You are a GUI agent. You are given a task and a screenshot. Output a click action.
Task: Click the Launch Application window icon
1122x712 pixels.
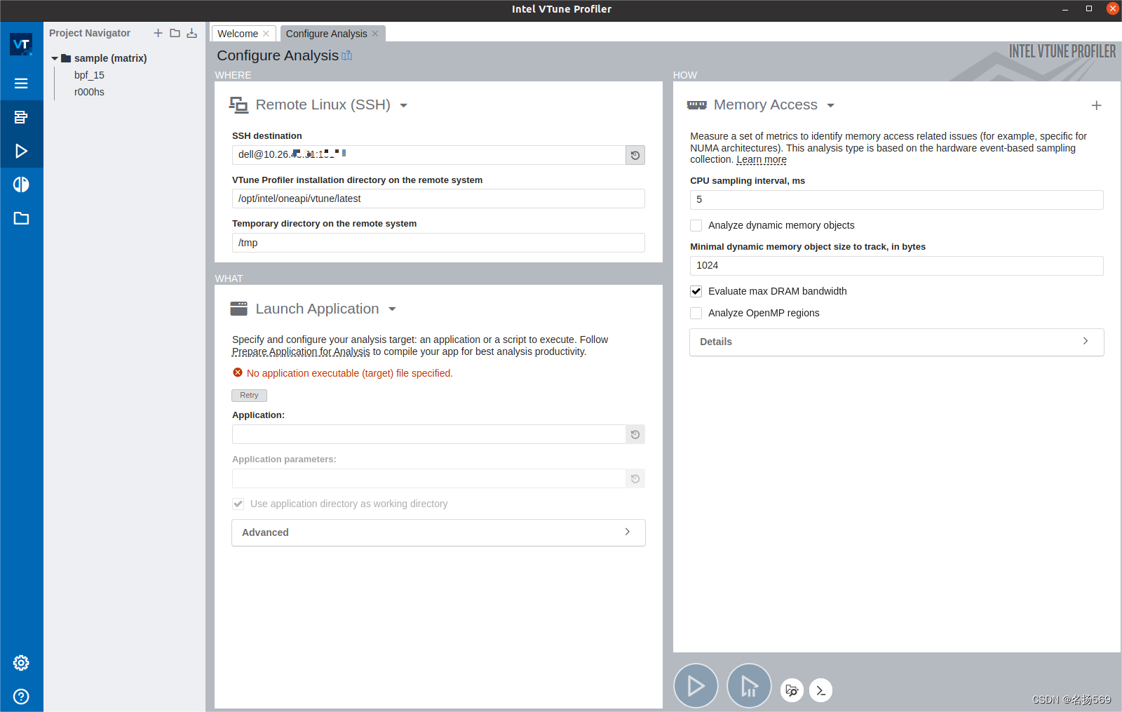point(239,309)
